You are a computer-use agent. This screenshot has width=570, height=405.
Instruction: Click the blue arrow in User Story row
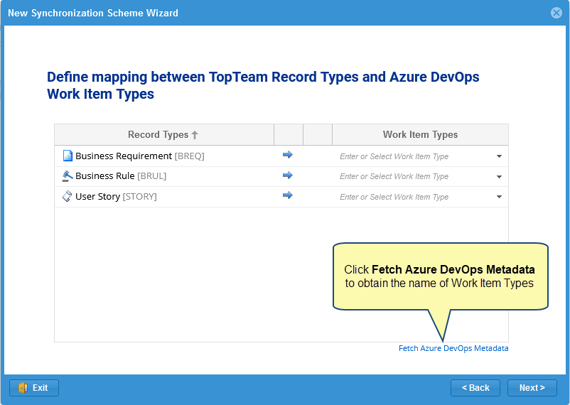pyautogui.click(x=288, y=196)
